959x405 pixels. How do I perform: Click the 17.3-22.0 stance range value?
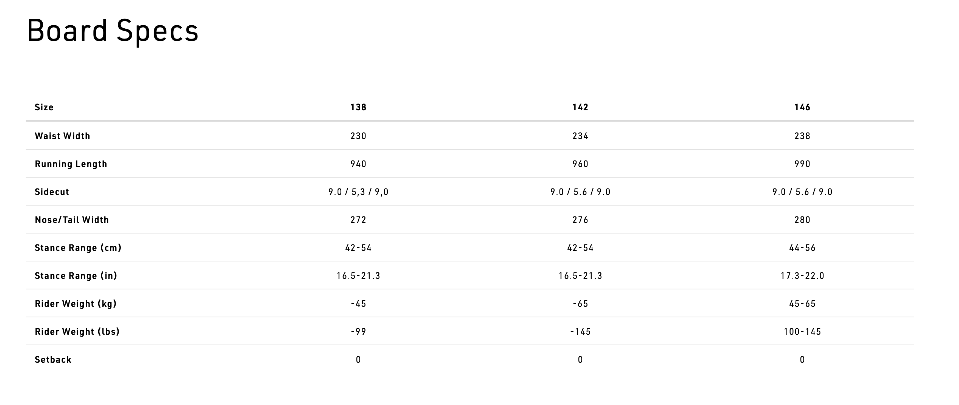click(x=802, y=276)
